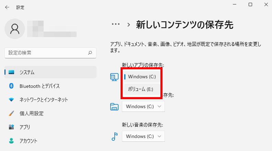Click the 設定 window title

[x=20, y=8]
